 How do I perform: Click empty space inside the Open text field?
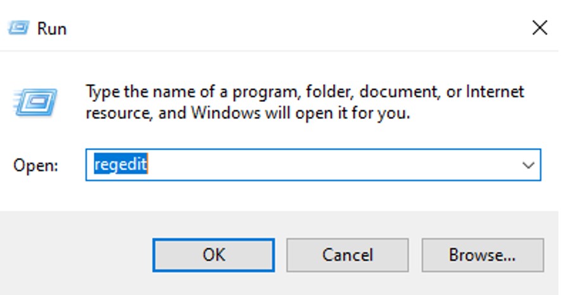329,165
